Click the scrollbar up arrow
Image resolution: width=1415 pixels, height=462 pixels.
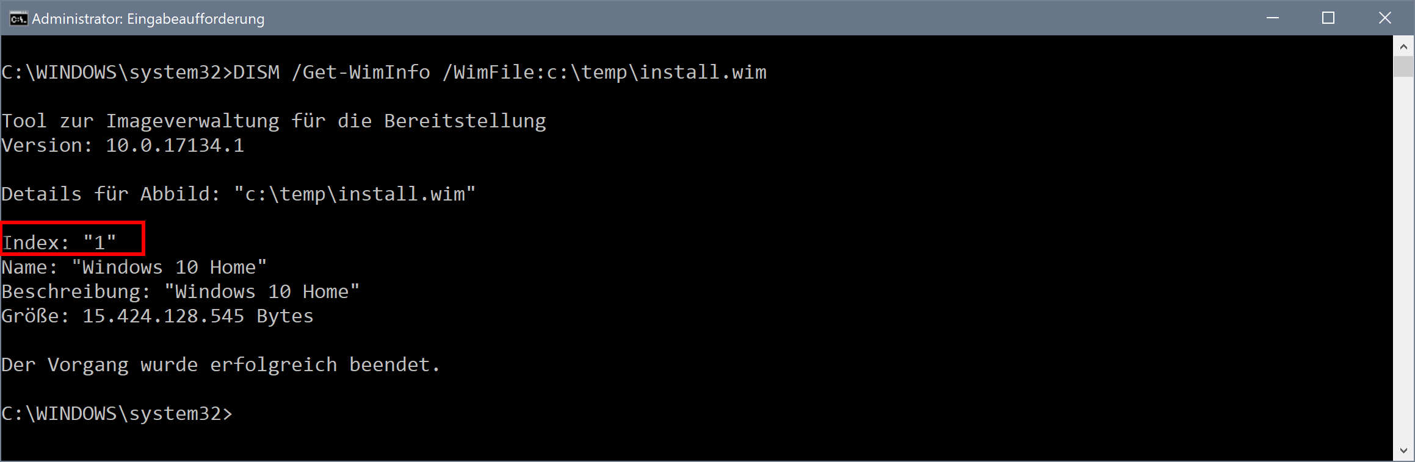coord(1403,46)
